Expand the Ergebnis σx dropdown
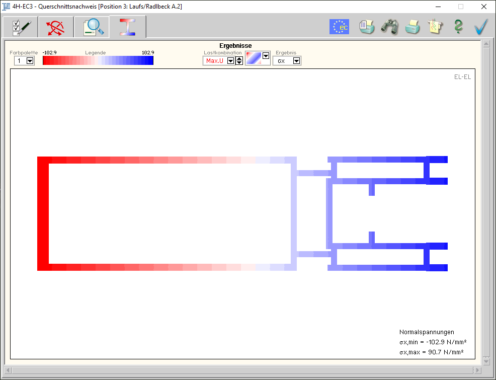The height and width of the screenshot is (380, 496). click(296, 61)
